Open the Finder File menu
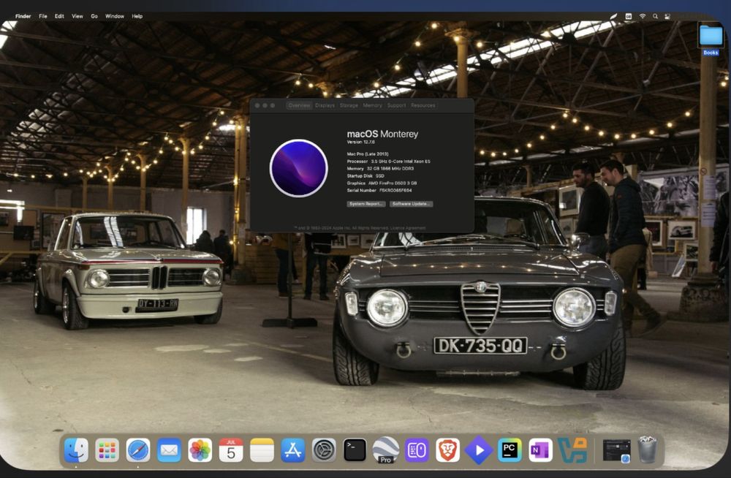 43,16
